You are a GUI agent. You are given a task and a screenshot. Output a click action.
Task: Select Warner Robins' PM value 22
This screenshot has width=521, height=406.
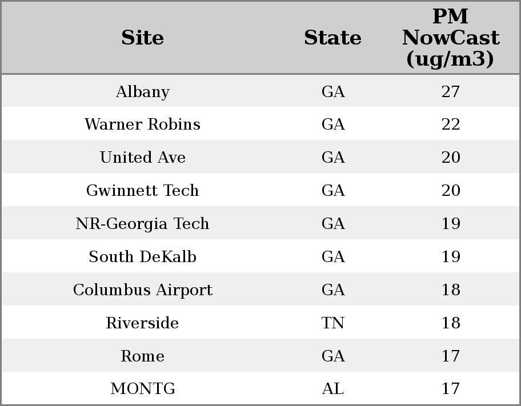point(450,124)
